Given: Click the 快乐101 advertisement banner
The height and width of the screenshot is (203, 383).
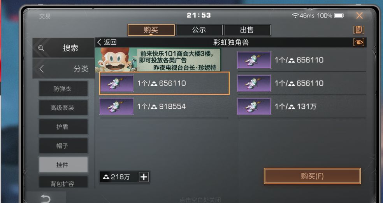Looking at the screenshot, I should (158, 60).
